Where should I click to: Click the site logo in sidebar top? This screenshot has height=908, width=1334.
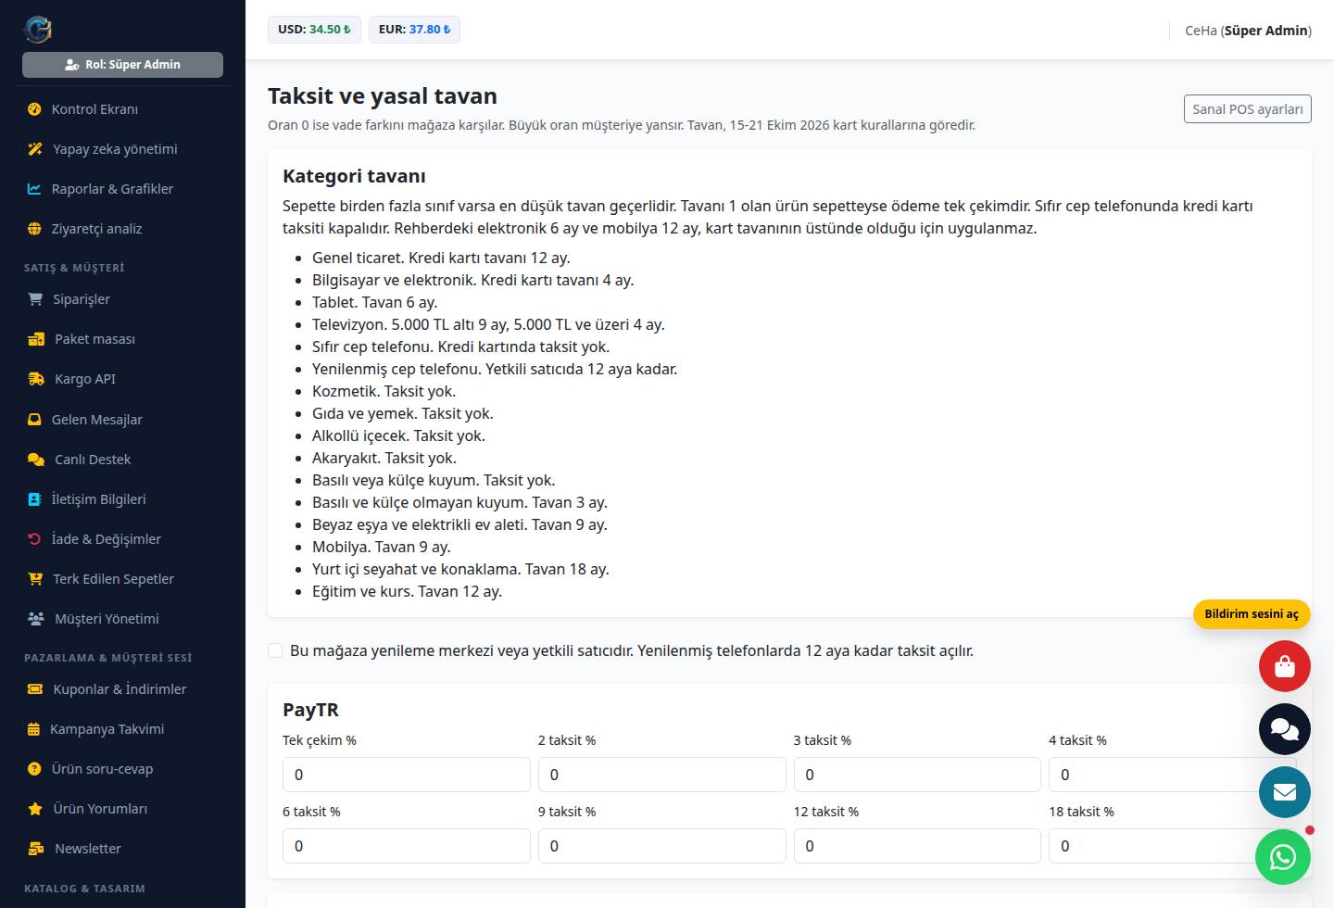pyautogui.click(x=38, y=30)
